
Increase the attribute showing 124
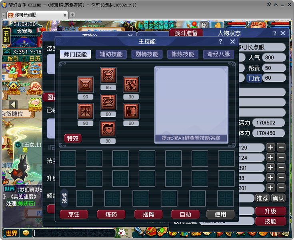point(270,158)
